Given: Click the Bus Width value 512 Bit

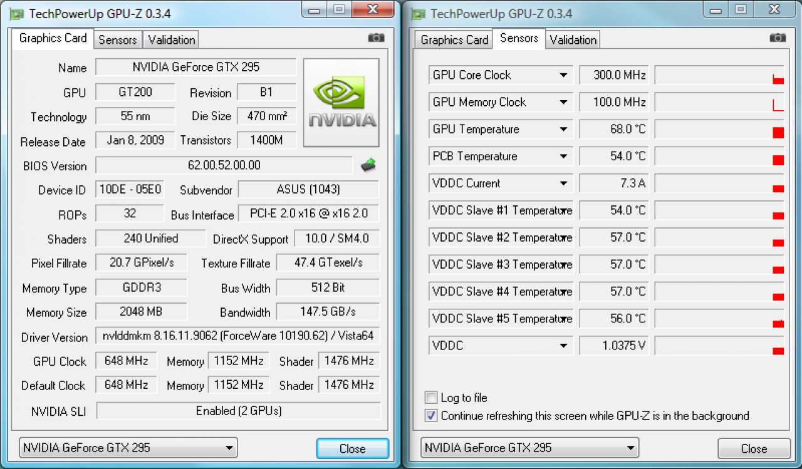Looking at the screenshot, I should point(328,287).
